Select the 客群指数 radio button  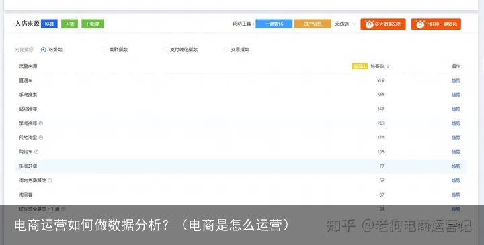104,49
